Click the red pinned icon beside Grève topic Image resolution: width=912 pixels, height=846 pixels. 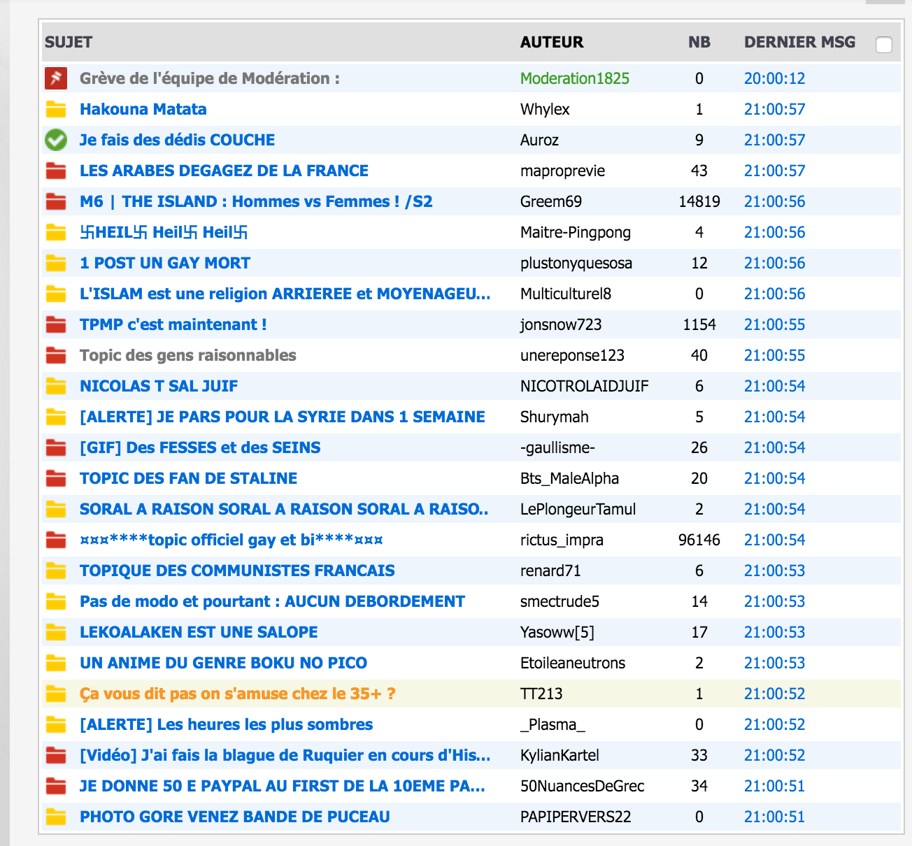(56, 78)
